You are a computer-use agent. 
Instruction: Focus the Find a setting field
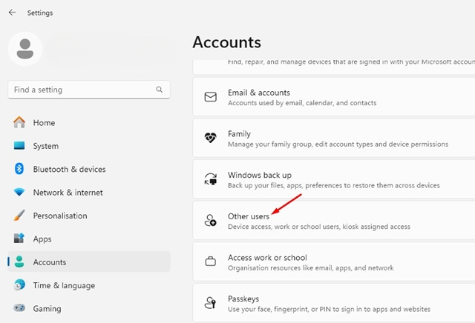coord(89,90)
